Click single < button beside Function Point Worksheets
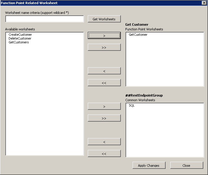Viewport: 208px width, 175px height. click(104, 71)
